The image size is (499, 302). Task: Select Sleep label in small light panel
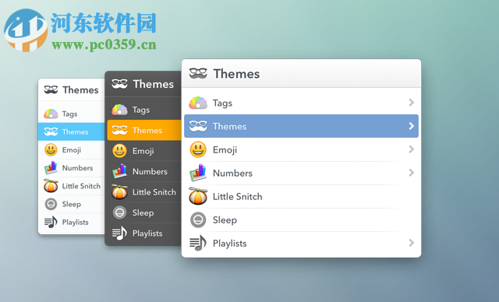coord(71,204)
